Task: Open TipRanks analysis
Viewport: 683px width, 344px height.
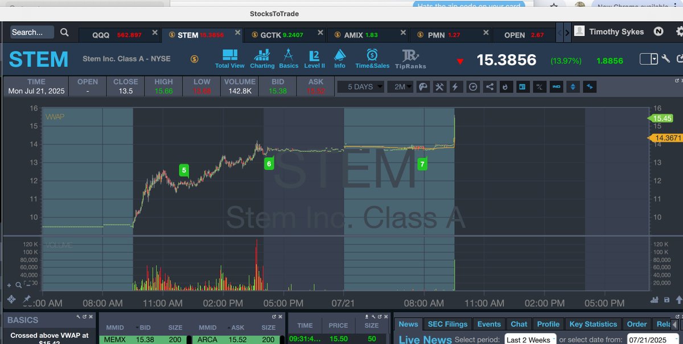Action: pyautogui.click(x=410, y=59)
